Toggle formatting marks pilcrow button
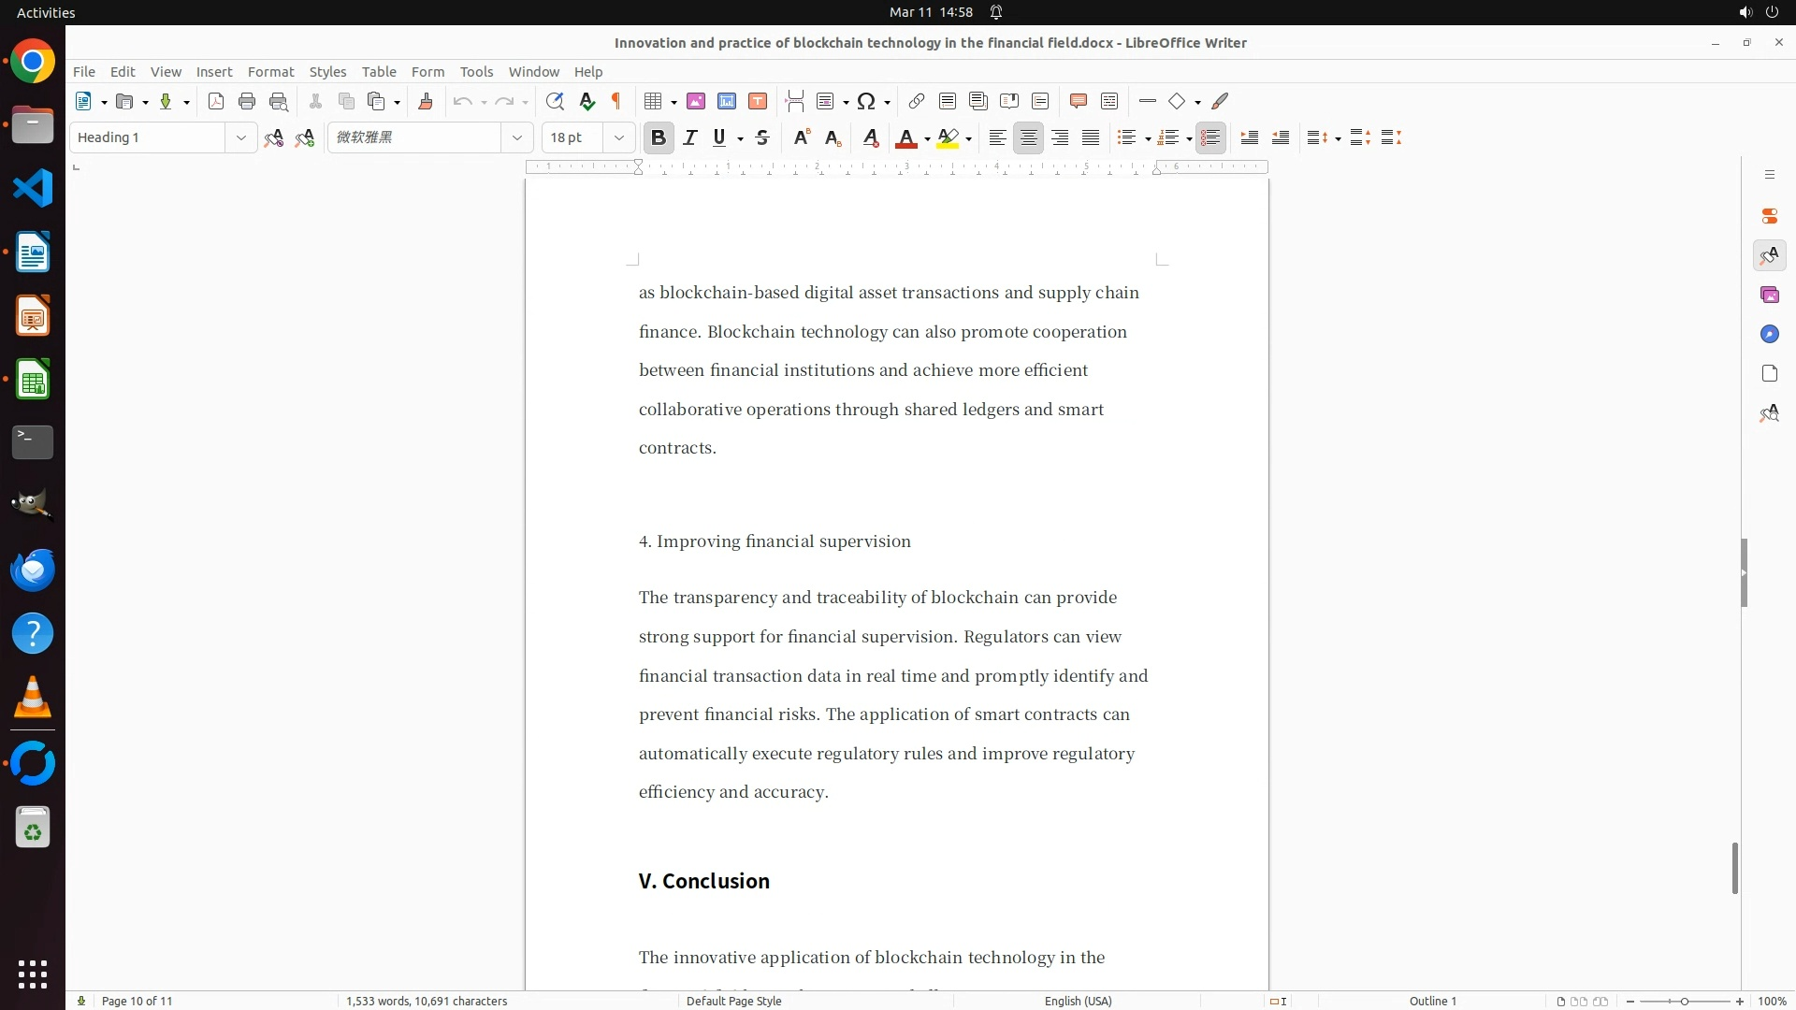Image resolution: width=1796 pixels, height=1010 pixels. coord(616,101)
